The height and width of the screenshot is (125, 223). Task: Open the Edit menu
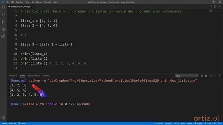pyautogui.click(x=12, y=2)
